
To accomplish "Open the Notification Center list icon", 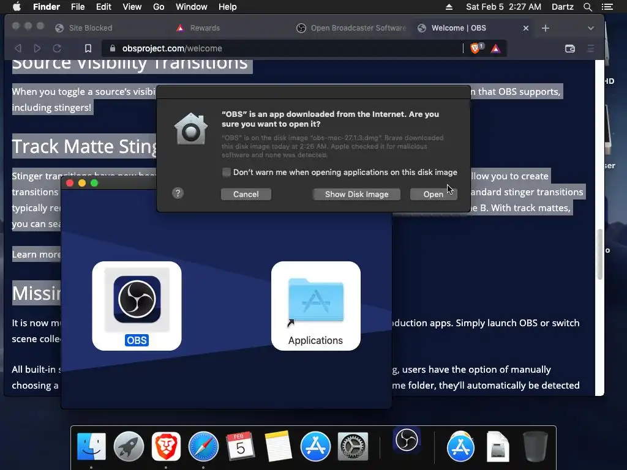I will [x=607, y=7].
